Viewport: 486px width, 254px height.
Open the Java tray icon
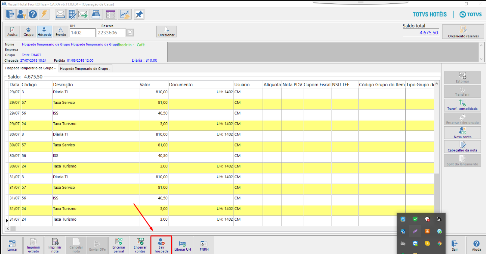427,231
